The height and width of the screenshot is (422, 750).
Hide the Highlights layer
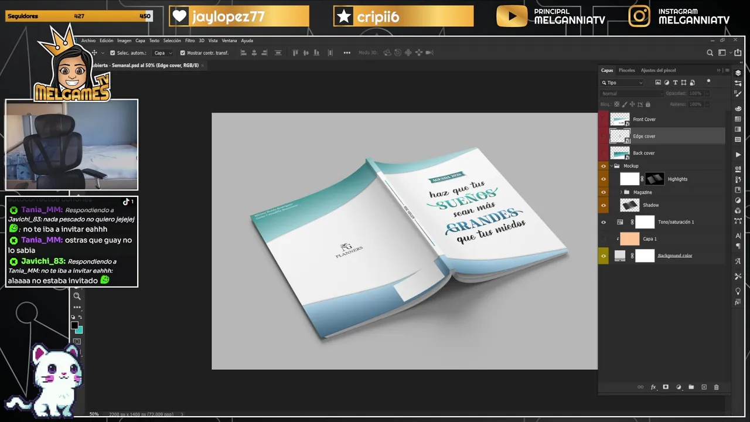pyautogui.click(x=604, y=179)
